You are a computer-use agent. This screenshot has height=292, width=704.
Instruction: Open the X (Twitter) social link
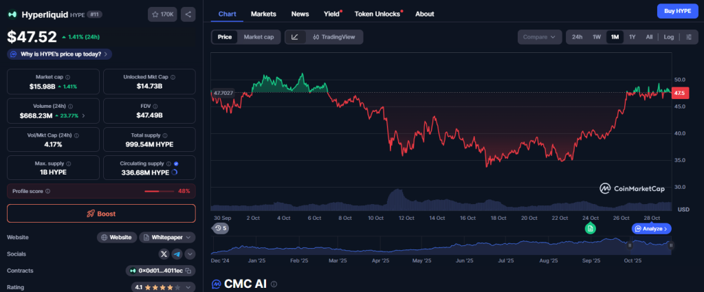pos(164,254)
